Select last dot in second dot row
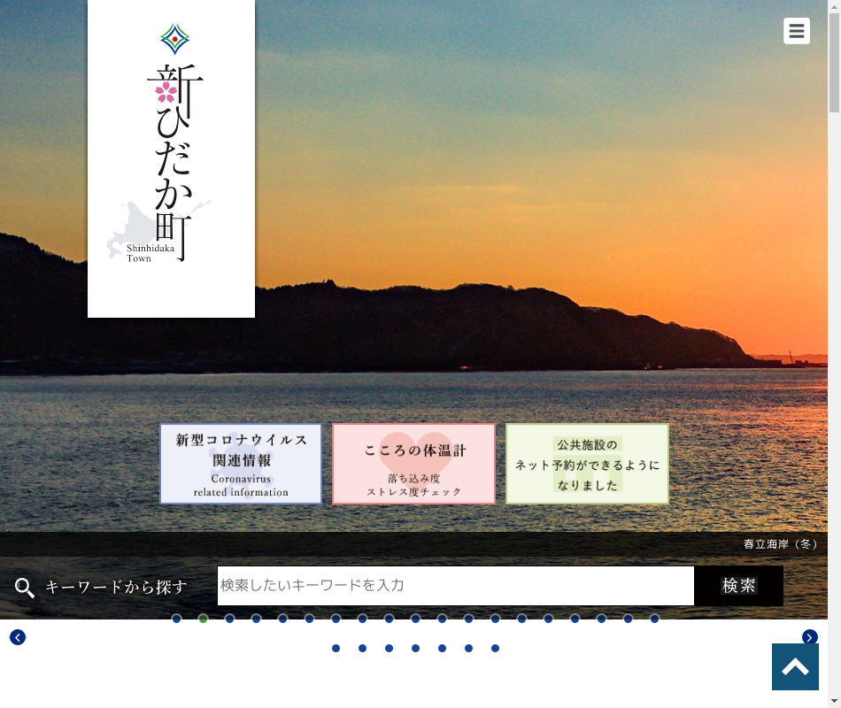The image size is (841, 708). [496, 648]
